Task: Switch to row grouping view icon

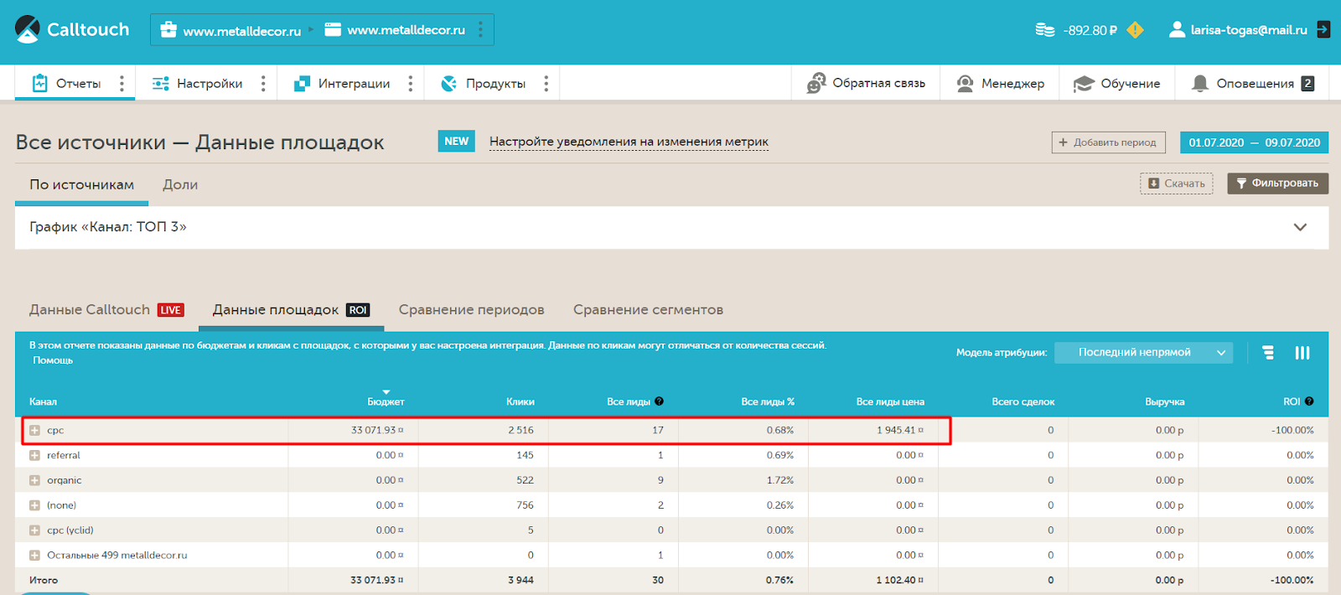Action: pyautogui.click(x=1268, y=353)
